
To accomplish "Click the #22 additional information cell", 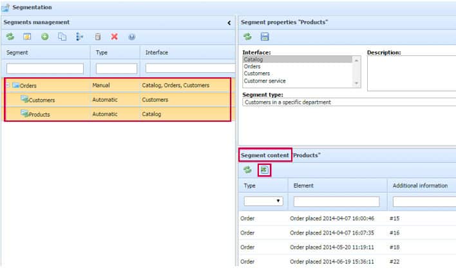I will pyautogui.click(x=394, y=262).
